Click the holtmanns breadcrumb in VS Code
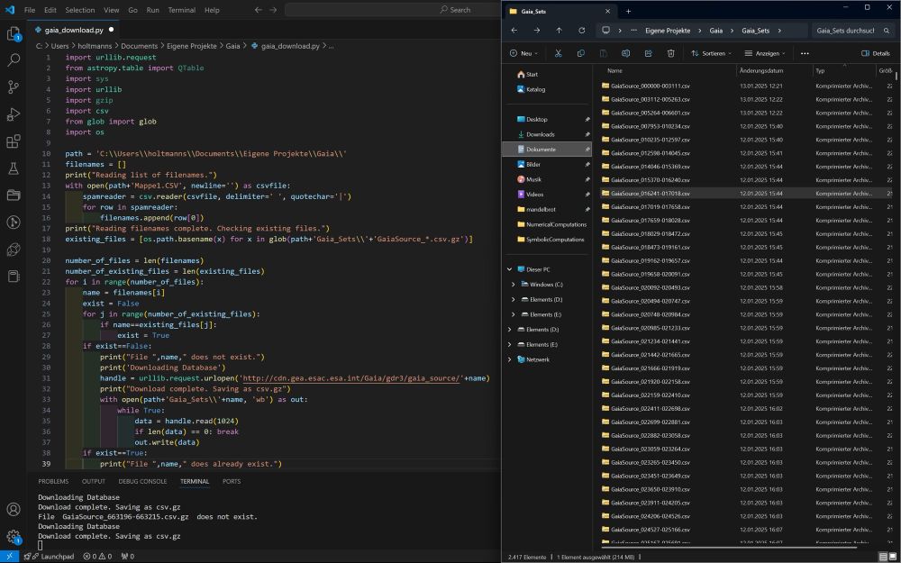Viewport: 901px width, 563px height. coord(96,46)
